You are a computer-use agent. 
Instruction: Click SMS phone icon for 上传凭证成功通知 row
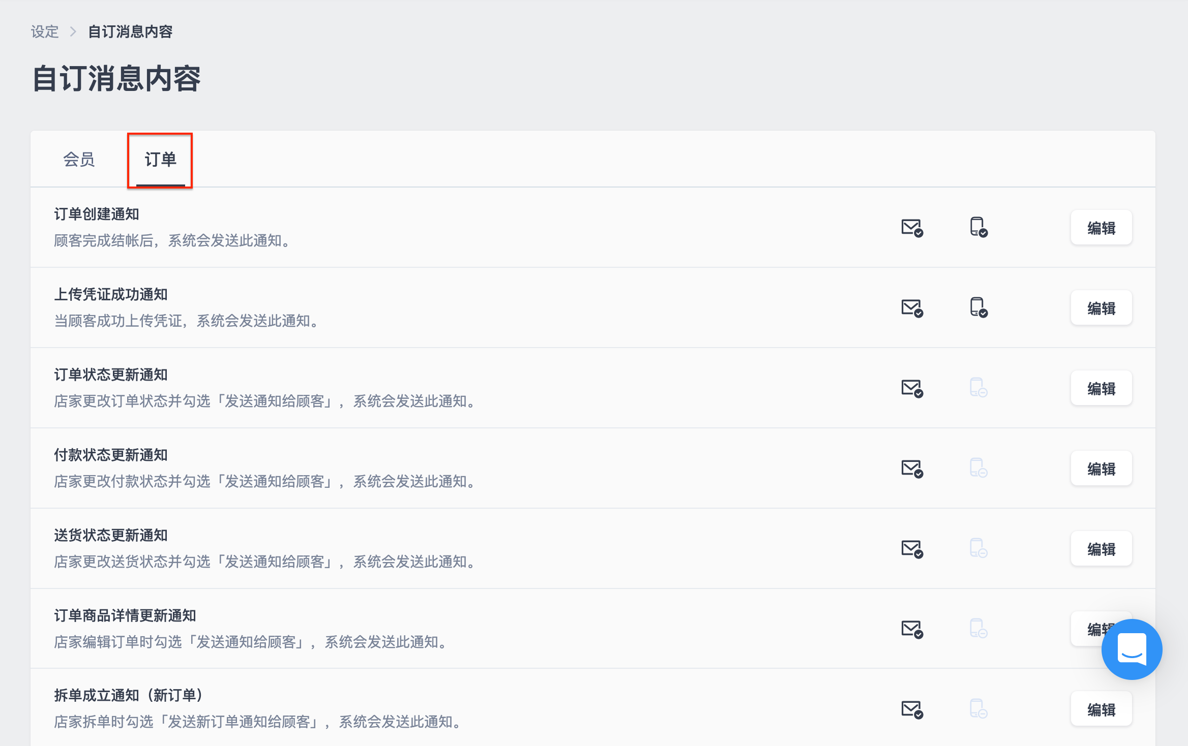point(979,307)
